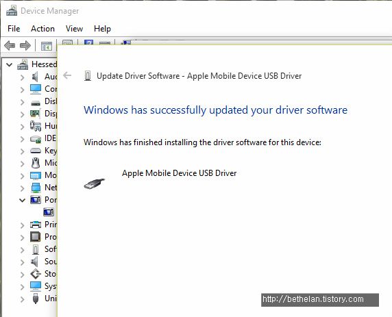Select the disk drive icon beside Dis
Viewport: 392px width, 317px height.
36,103
